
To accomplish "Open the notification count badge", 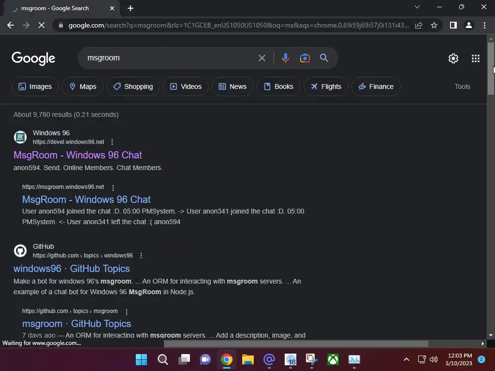I will coord(481,359).
